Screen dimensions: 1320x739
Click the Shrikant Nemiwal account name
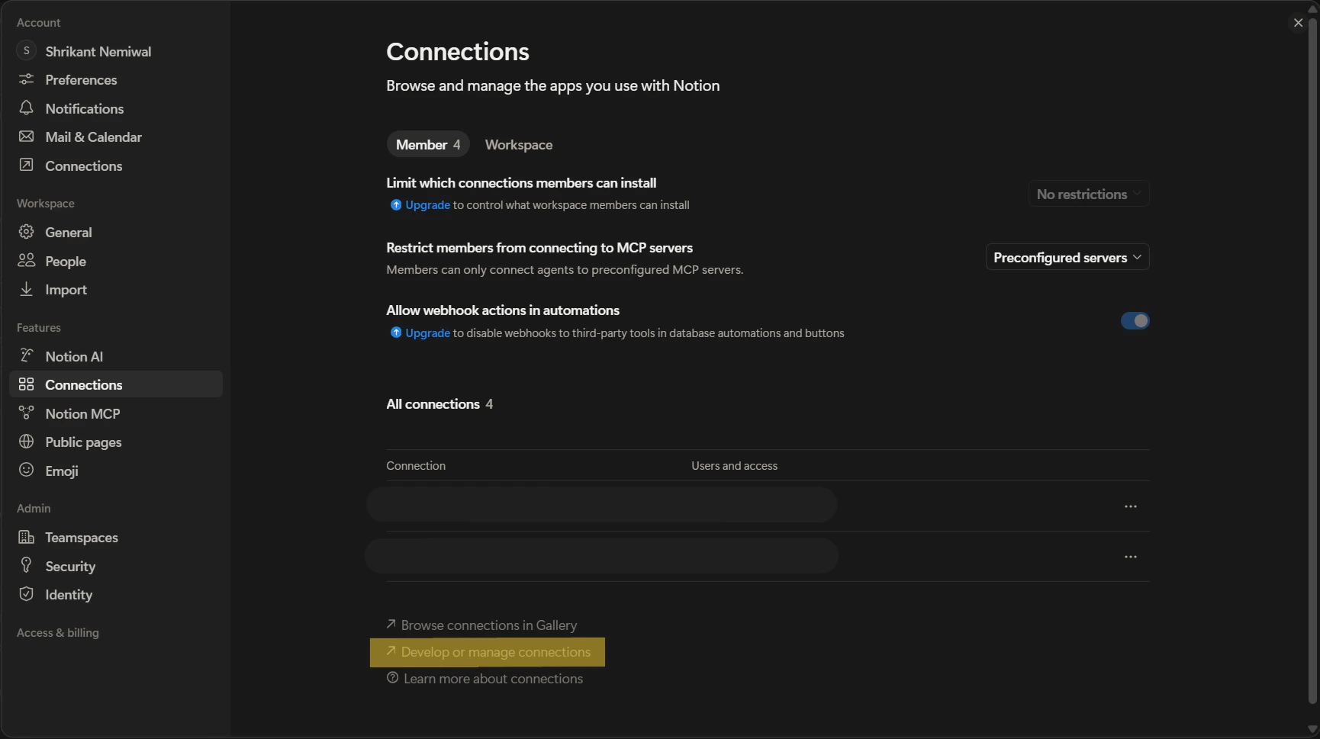[x=98, y=51]
